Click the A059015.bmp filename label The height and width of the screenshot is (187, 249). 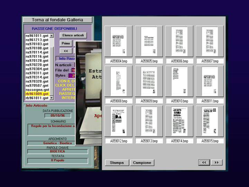click(210, 141)
